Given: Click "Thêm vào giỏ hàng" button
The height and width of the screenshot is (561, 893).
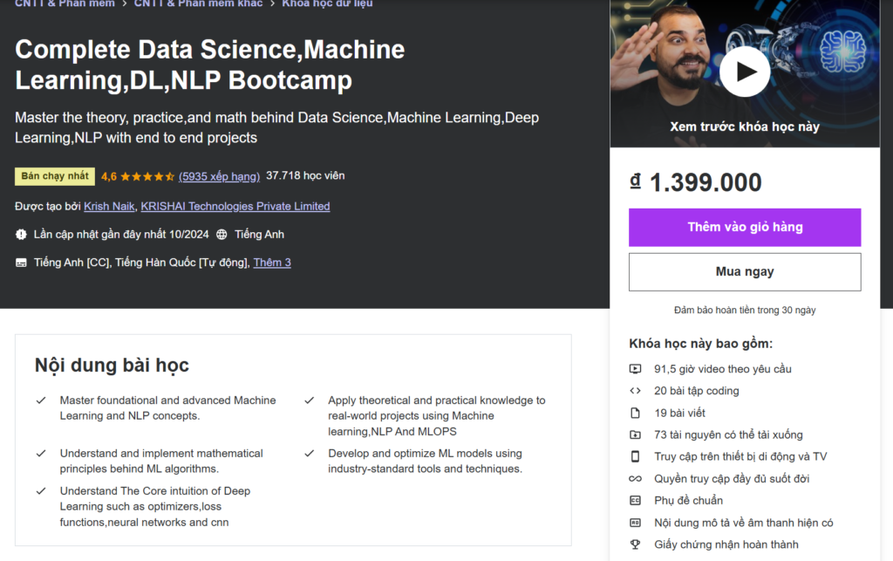Looking at the screenshot, I should [744, 227].
